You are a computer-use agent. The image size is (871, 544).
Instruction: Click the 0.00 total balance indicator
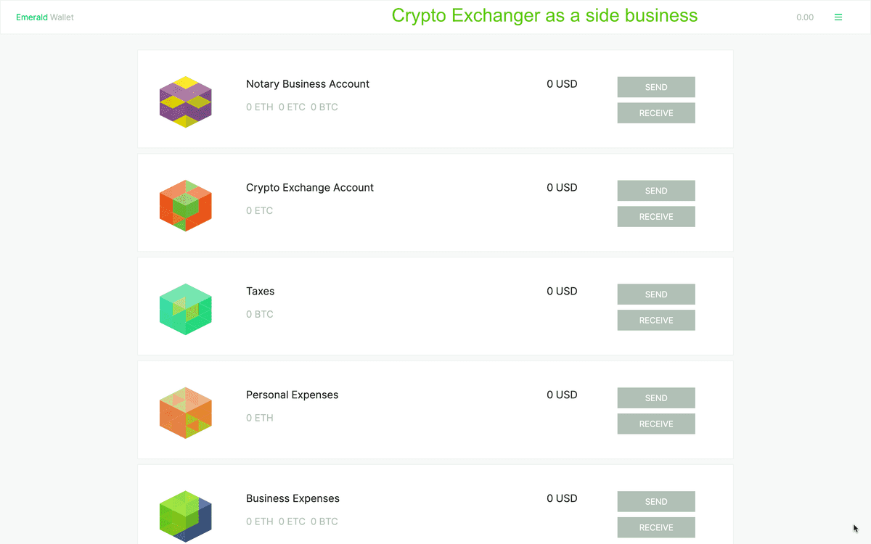pyautogui.click(x=805, y=17)
